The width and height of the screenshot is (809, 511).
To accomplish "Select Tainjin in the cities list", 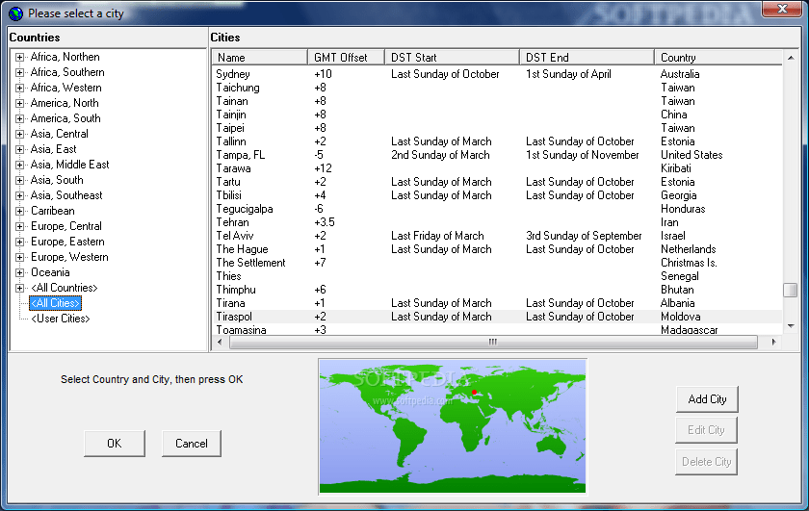I will pos(231,115).
